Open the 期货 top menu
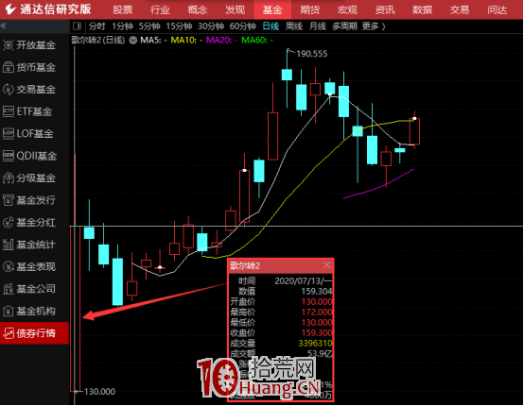Viewport: 524px width, 406px height. point(310,9)
